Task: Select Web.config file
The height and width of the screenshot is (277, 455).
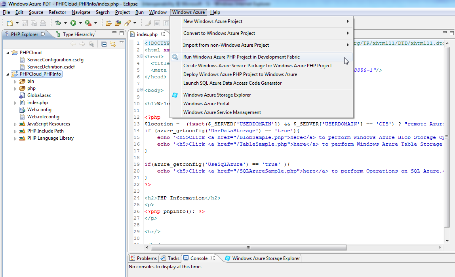Action: coord(39,110)
